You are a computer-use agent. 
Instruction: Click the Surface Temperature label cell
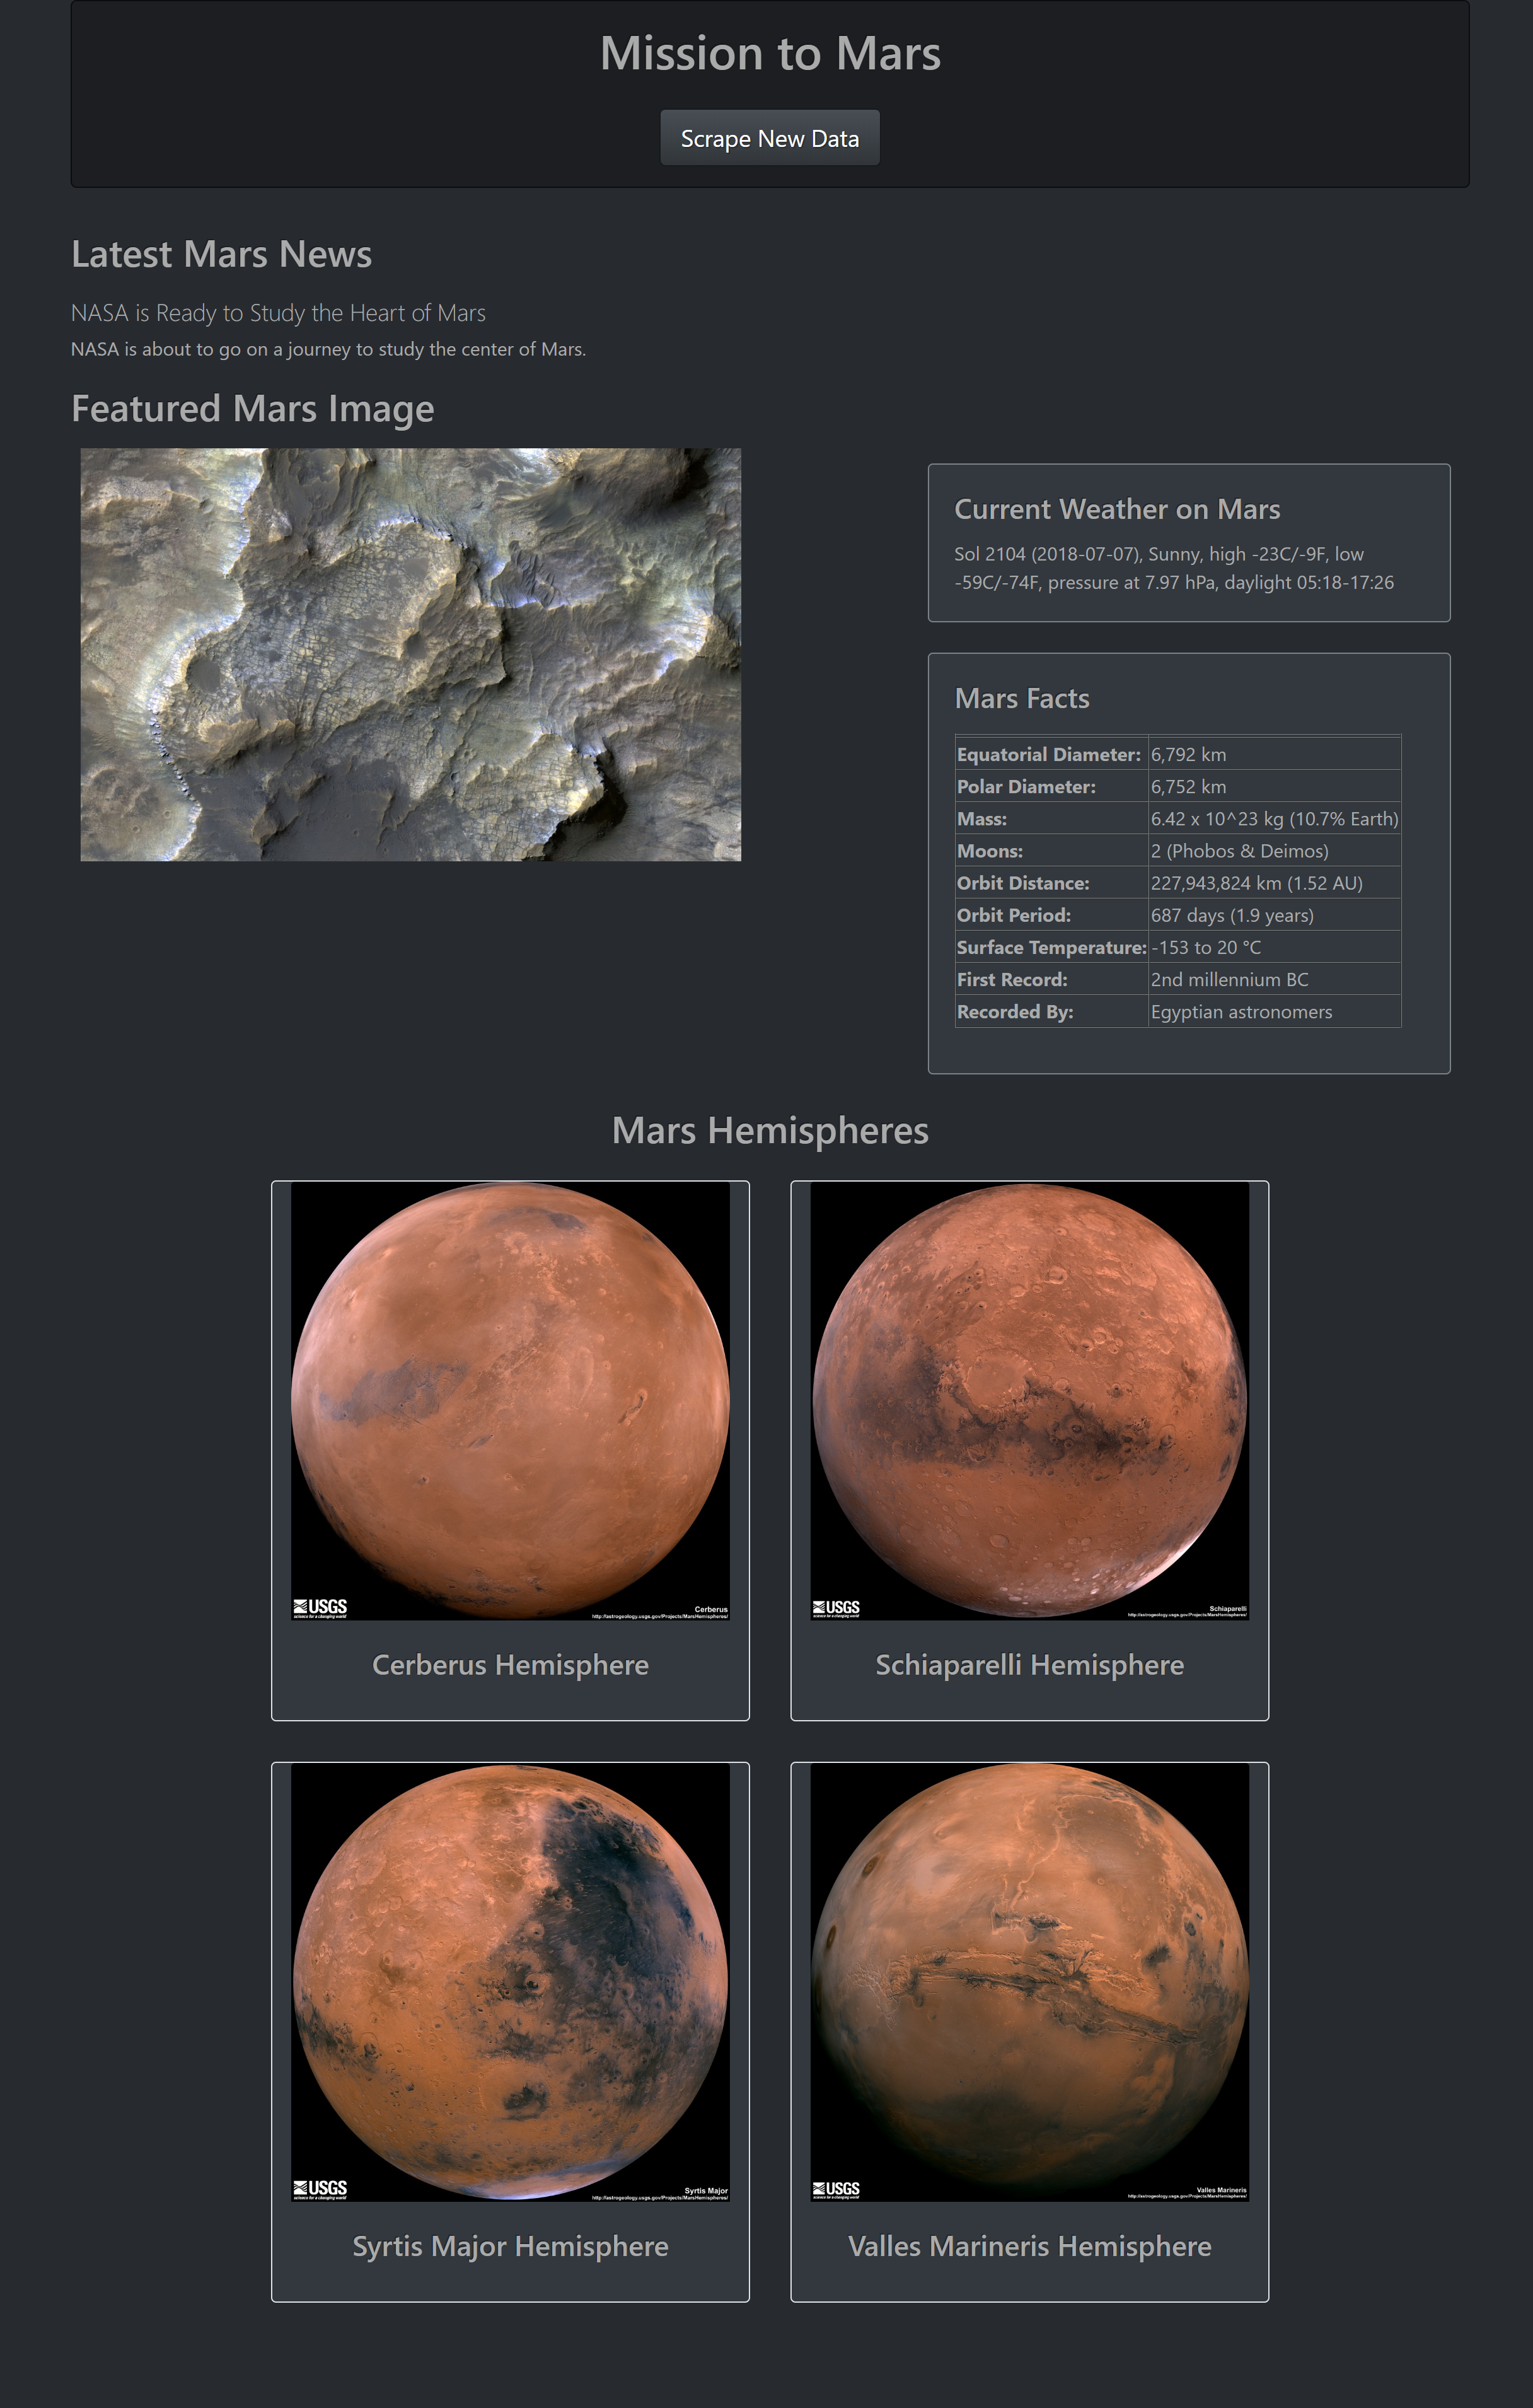point(1051,946)
